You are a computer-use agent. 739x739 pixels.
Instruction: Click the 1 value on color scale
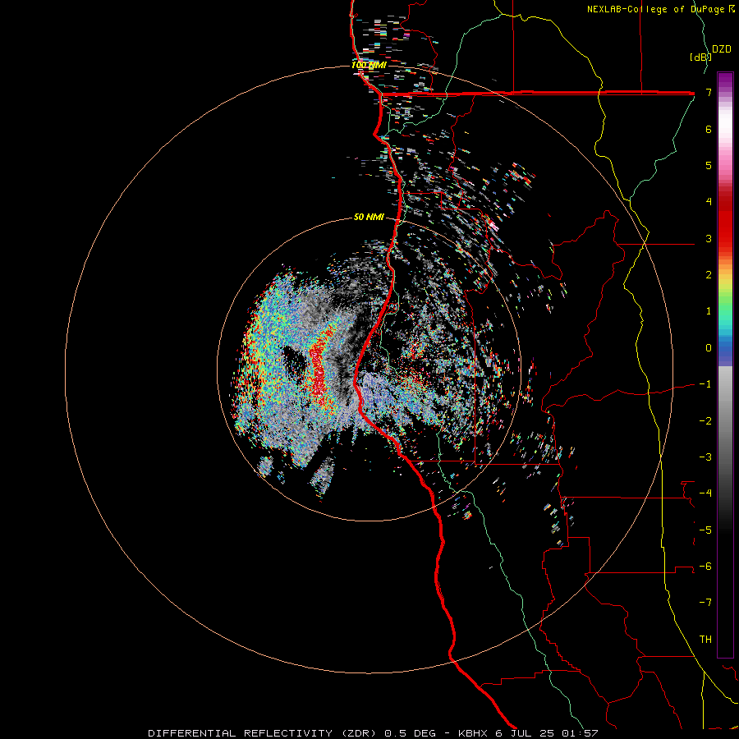coord(709,311)
